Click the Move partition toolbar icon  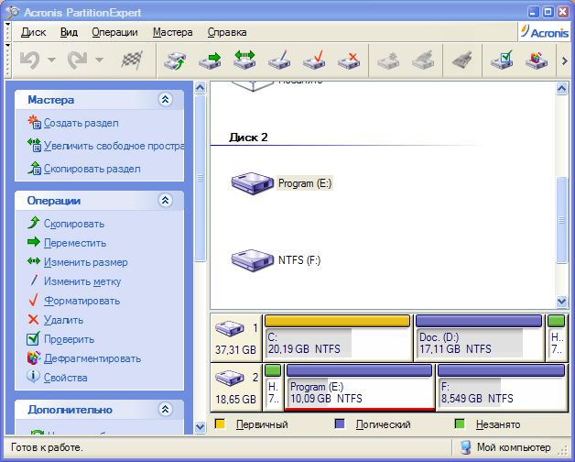pyautogui.click(x=210, y=60)
